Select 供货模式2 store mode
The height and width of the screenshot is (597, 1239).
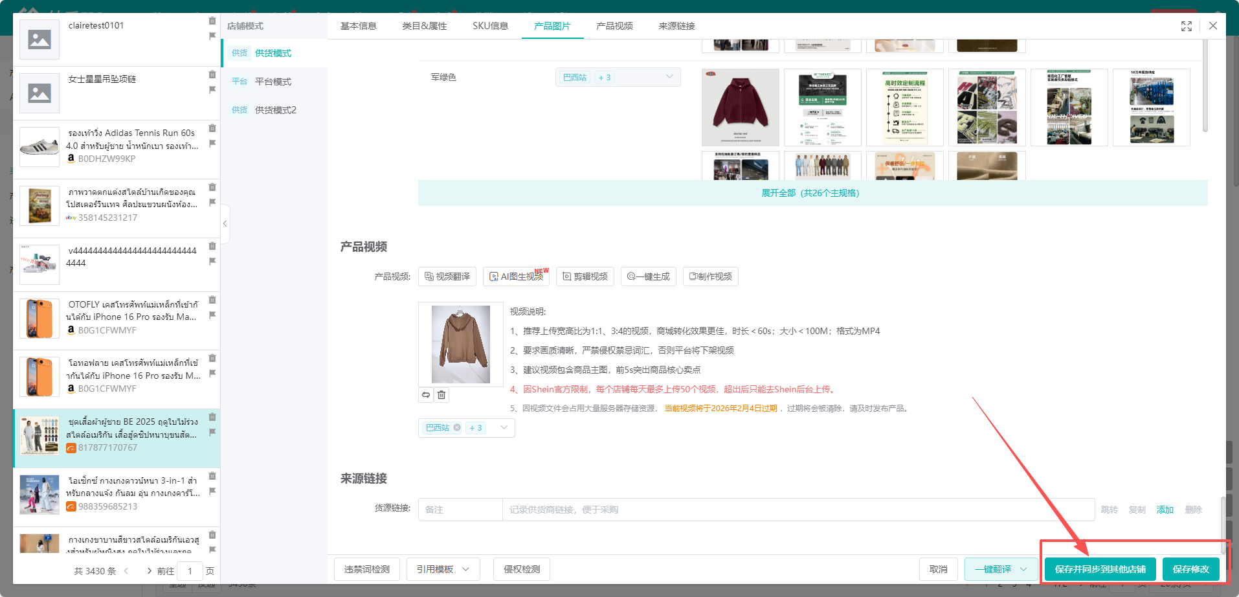click(274, 110)
